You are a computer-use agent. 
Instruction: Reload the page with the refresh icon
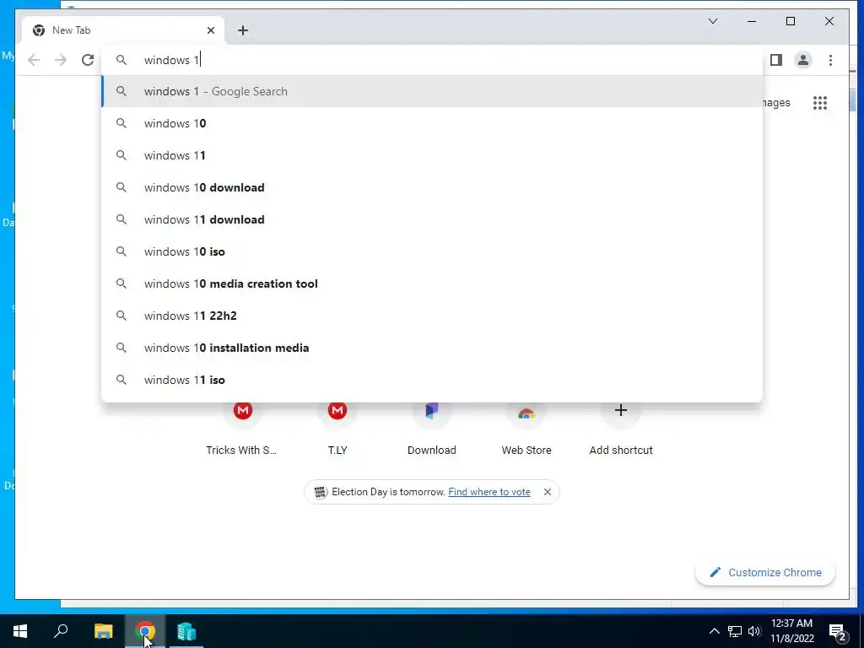point(88,60)
